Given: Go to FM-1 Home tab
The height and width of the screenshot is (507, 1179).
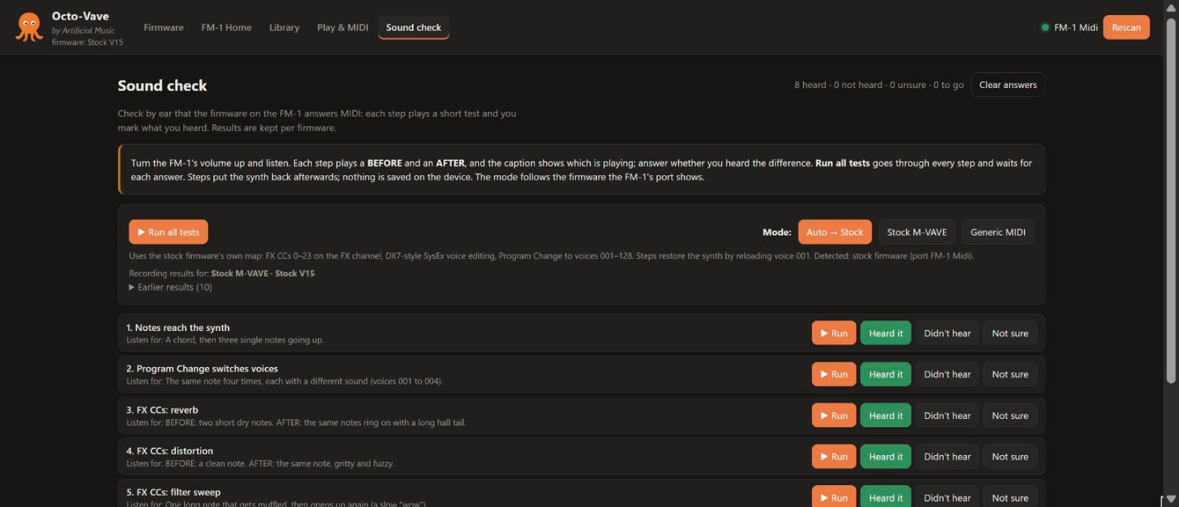Looking at the screenshot, I should [x=226, y=27].
